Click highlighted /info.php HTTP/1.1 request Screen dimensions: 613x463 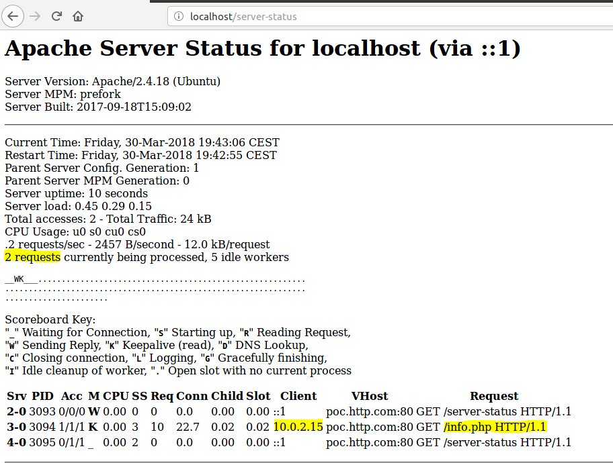(495, 427)
